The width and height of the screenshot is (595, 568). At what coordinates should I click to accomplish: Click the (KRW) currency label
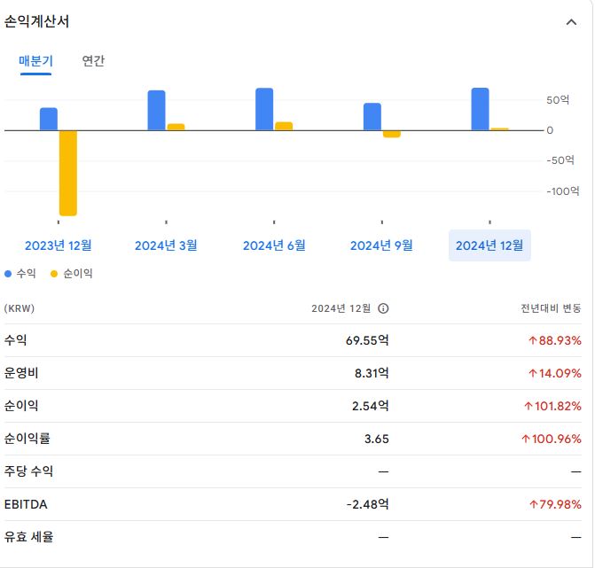(x=20, y=308)
